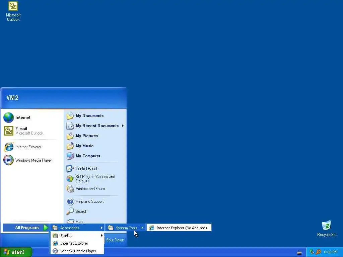Image resolution: width=343 pixels, height=257 pixels.
Task: Choose Internet Explorer in All Programs menu
Action: click(77, 243)
